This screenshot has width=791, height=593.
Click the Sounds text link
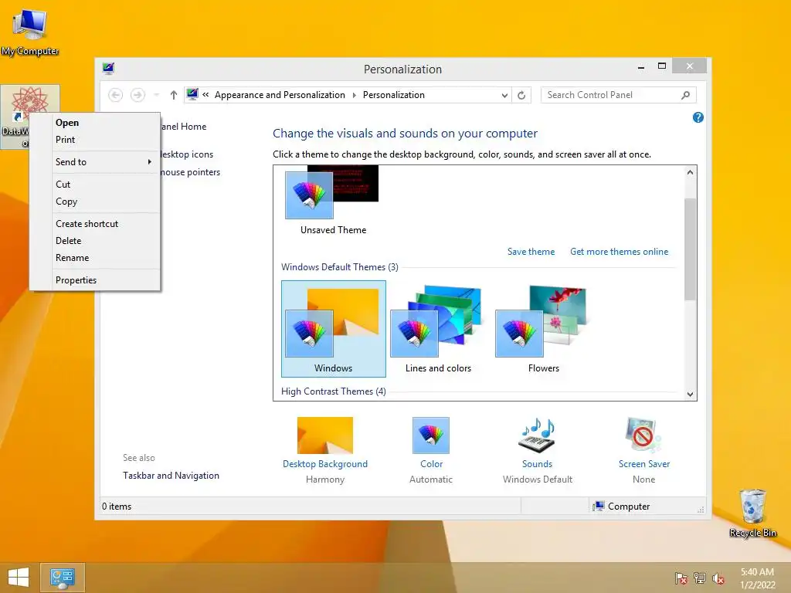pyautogui.click(x=538, y=464)
